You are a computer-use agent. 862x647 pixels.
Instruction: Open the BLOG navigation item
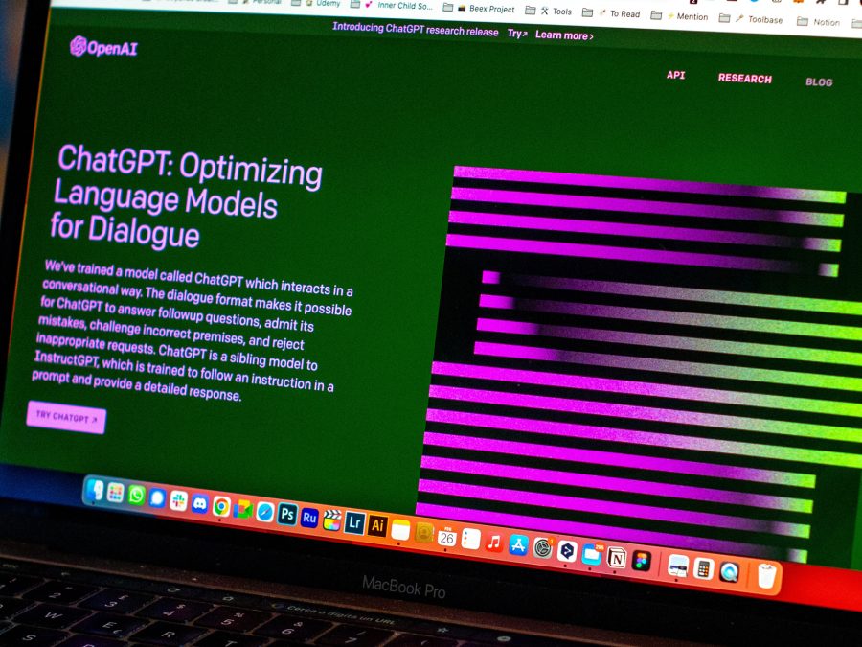pos(819,82)
